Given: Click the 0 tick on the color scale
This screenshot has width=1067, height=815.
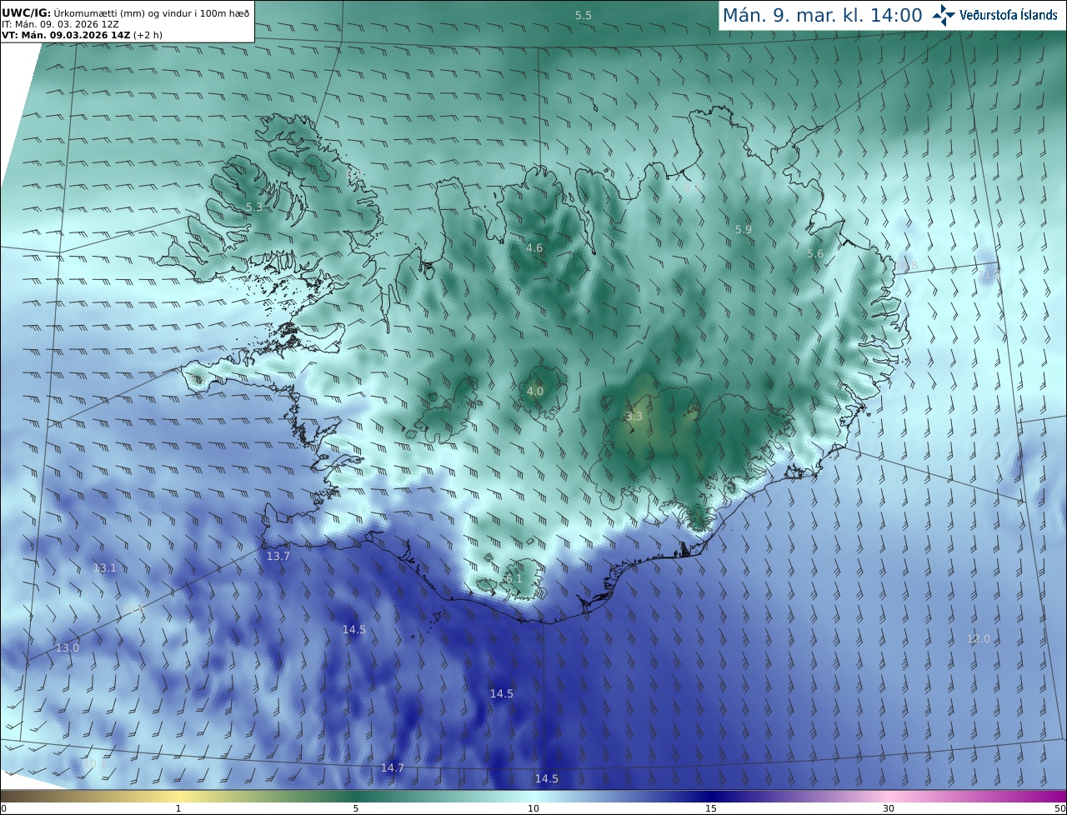Looking at the screenshot, I should pos(3,808).
